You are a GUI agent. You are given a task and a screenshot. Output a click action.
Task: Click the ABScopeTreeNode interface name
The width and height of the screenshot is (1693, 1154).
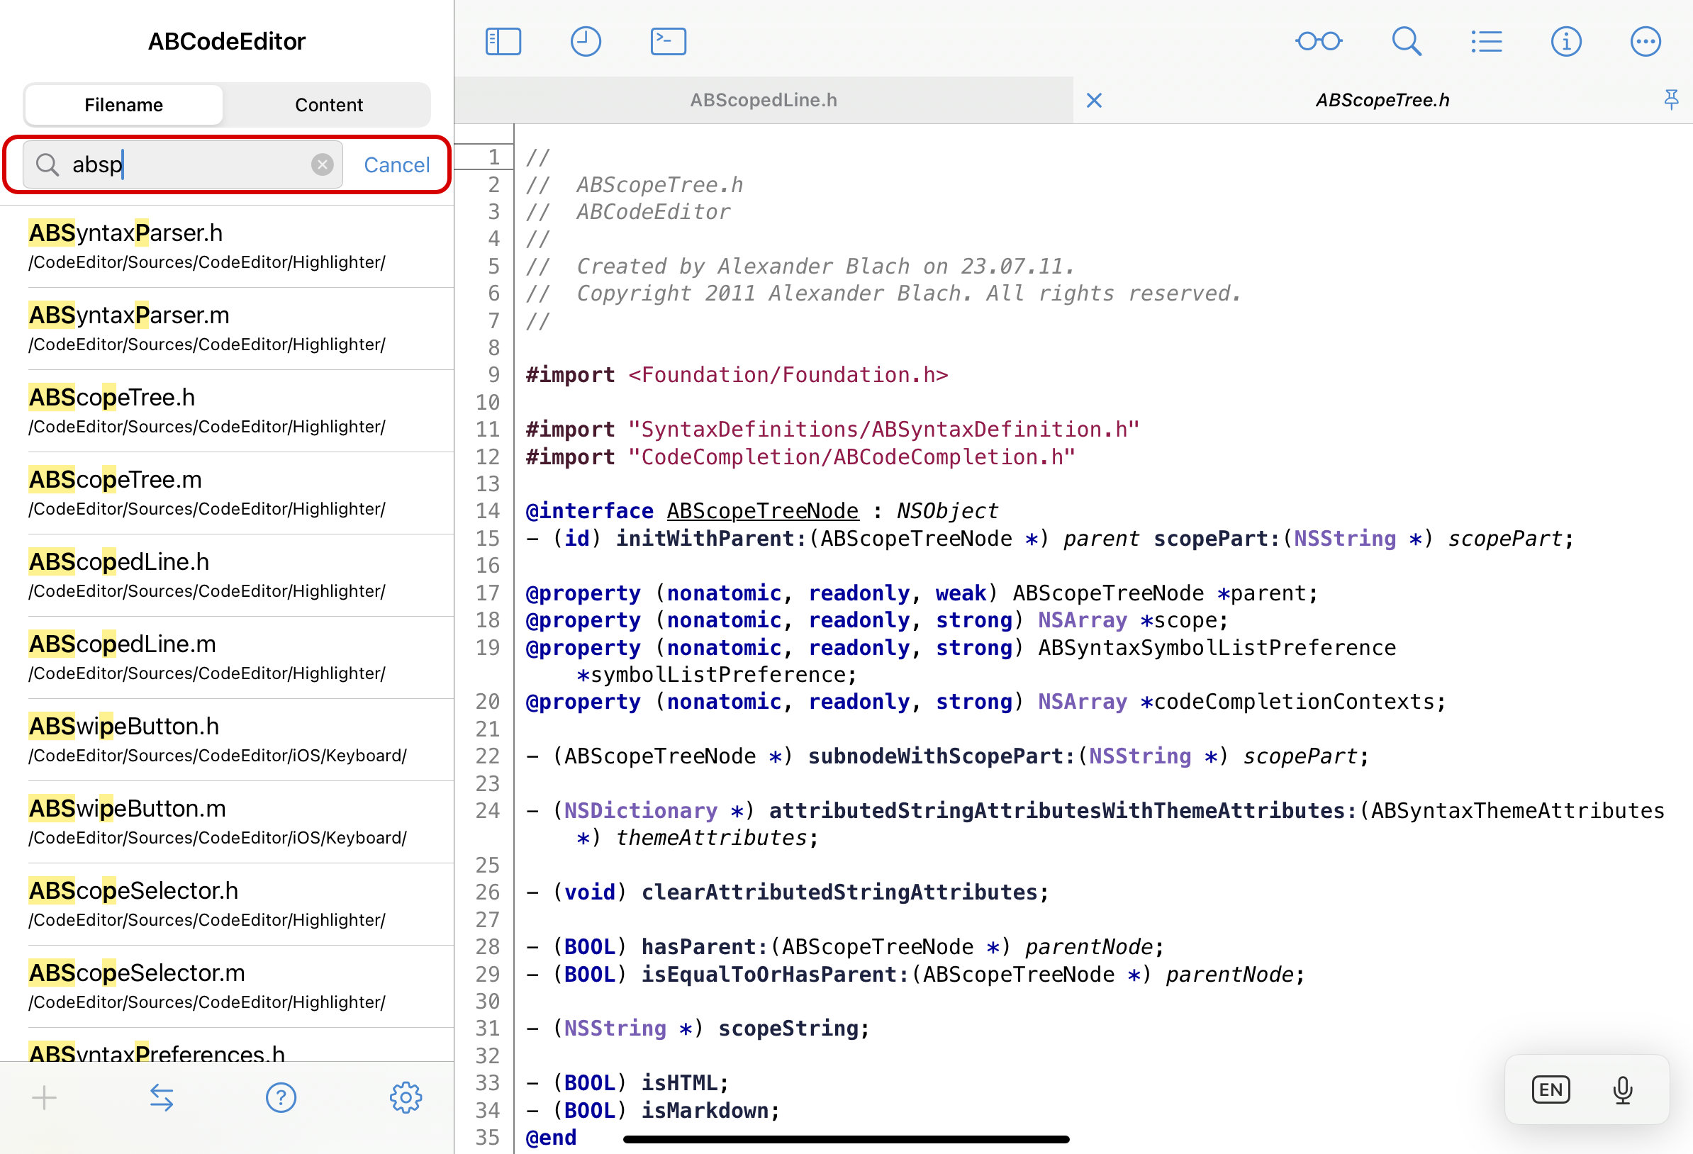point(763,510)
